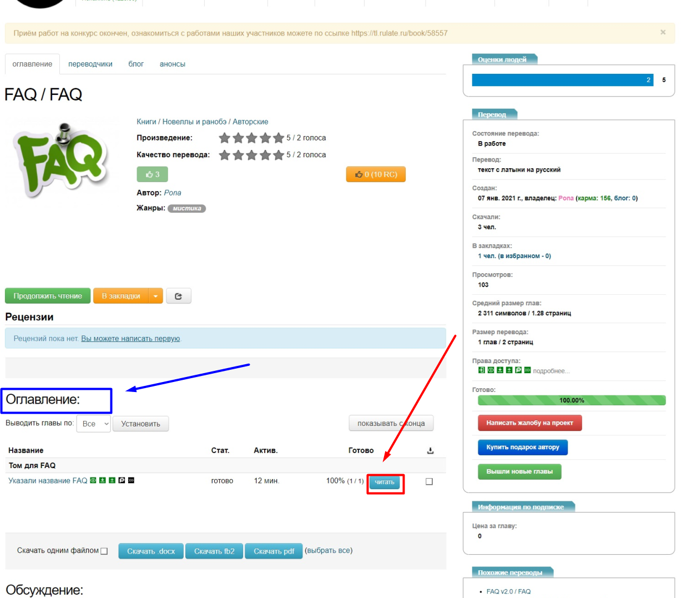Dismiss the contest notice banner
The width and height of the screenshot is (682, 598).
[x=663, y=32]
